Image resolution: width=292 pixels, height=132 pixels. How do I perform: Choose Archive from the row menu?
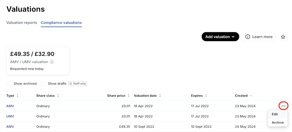point(278,123)
